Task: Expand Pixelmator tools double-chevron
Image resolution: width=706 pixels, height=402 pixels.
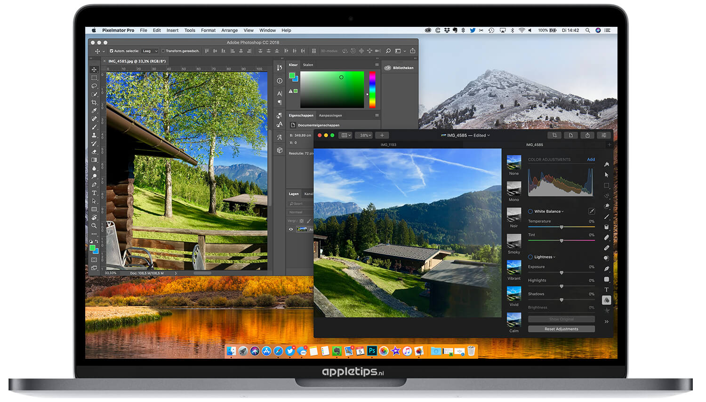Action: pyautogui.click(x=607, y=322)
